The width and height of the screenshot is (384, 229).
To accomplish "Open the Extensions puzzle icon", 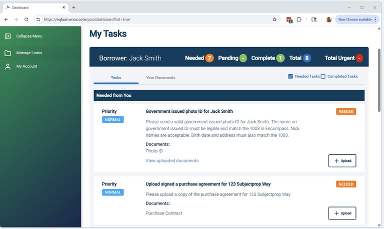I will pos(299,20).
